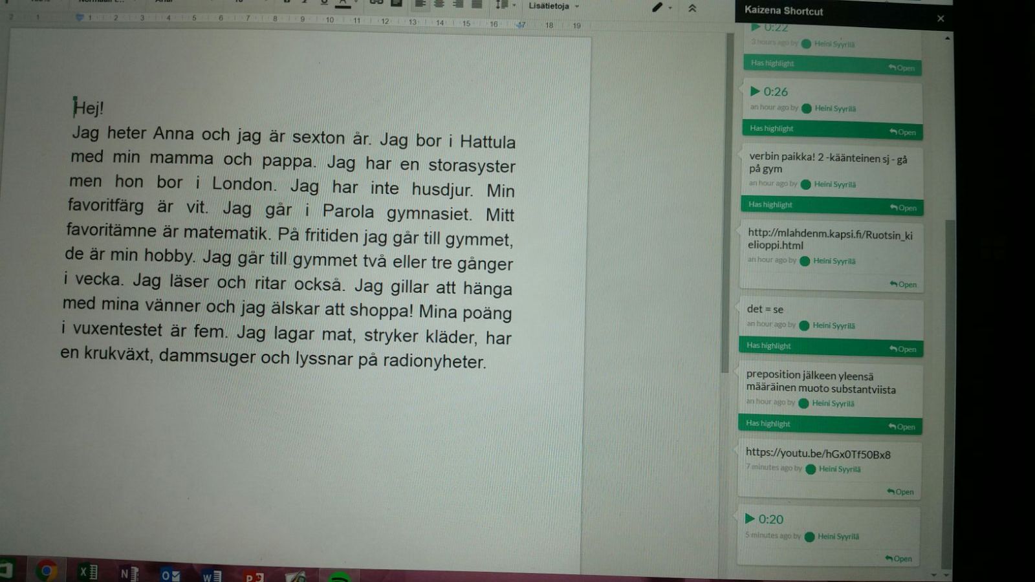Viewport: 1035px width, 582px height.
Task: Open PowerPoint from the taskbar
Action: click(x=253, y=576)
